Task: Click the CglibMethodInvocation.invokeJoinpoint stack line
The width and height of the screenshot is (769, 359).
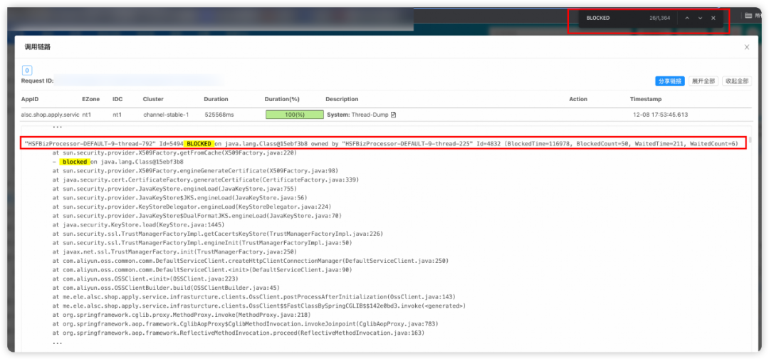Action: [245, 323]
